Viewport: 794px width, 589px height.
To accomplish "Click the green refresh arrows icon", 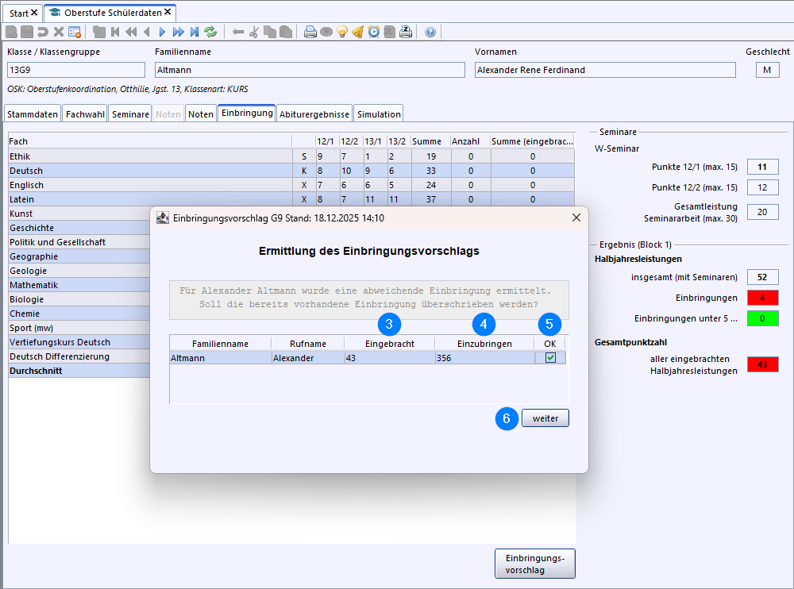I will [210, 32].
